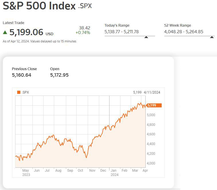Click the 5,000 label on the price axis
217x190 pixels.
coord(151,115)
